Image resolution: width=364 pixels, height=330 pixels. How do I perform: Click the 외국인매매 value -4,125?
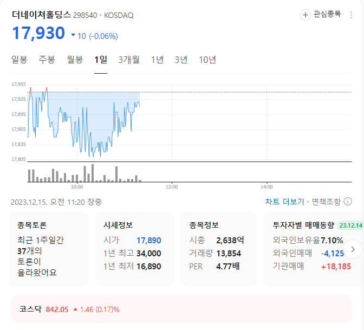(x=333, y=254)
